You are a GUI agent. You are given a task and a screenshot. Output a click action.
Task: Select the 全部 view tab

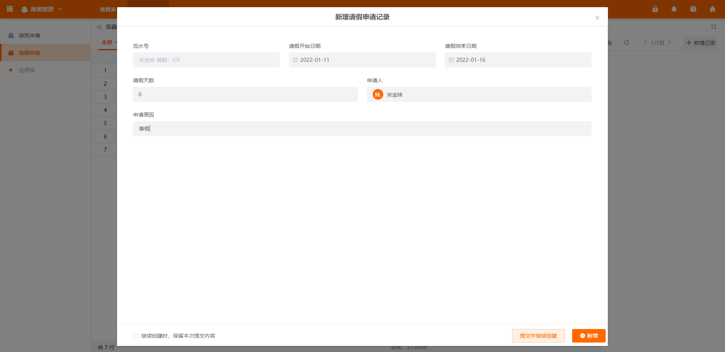tap(107, 42)
